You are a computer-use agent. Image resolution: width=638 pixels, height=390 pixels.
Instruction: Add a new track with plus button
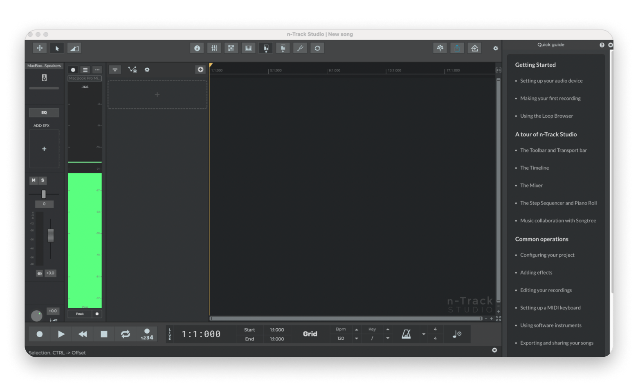tap(200, 69)
